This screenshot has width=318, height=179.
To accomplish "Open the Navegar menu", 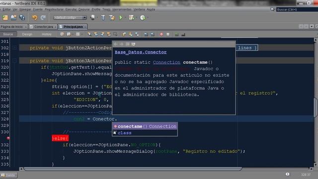I will coord(25,9).
